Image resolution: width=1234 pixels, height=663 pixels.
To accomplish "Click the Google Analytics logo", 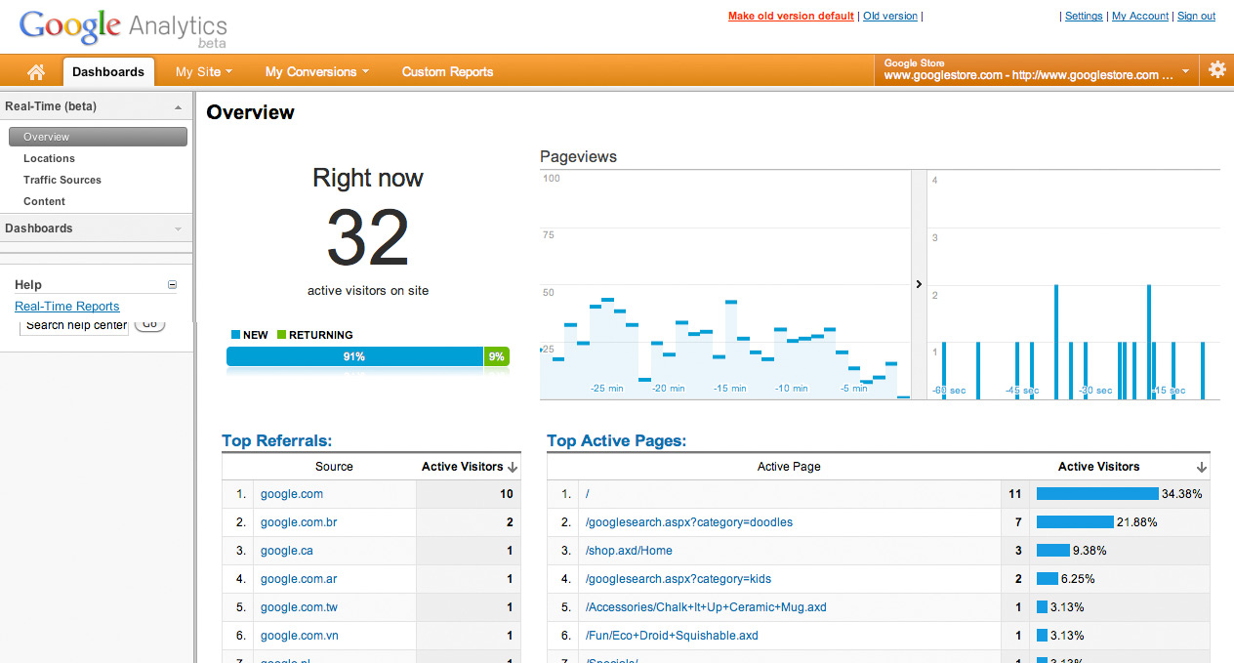I will 123,28.
